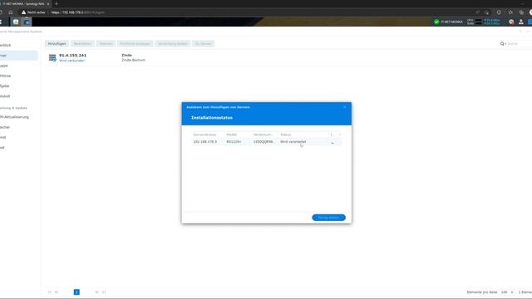Click the Hinzufügen toolbar button
Viewport: 532px width, 299px height.
point(57,44)
